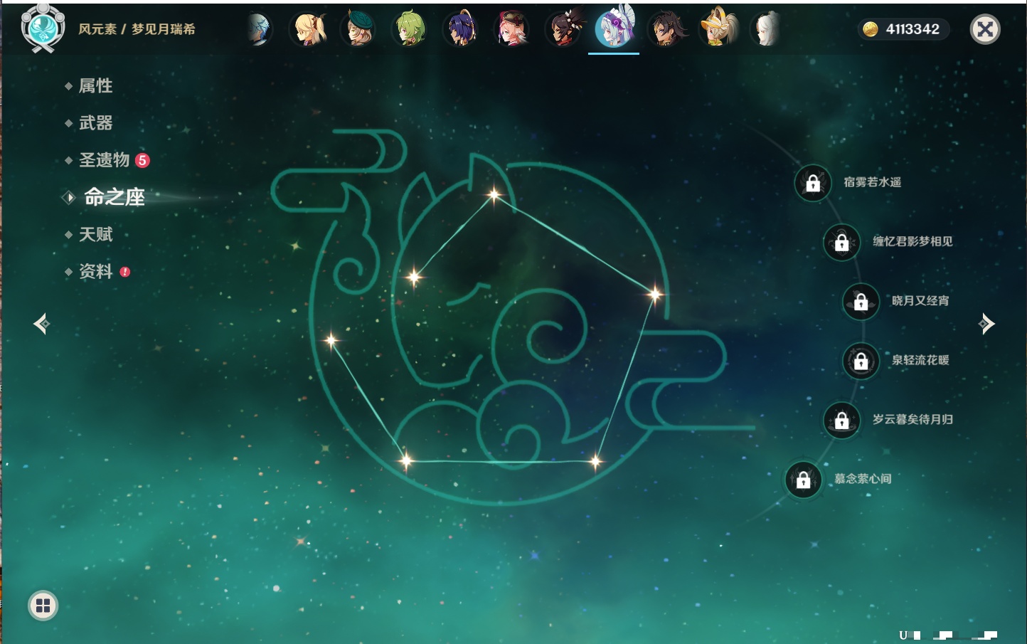Image resolution: width=1027 pixels, height=644 pixels.
Task: Click the Anemo element emblem icon
Action: tap(43, 28)
